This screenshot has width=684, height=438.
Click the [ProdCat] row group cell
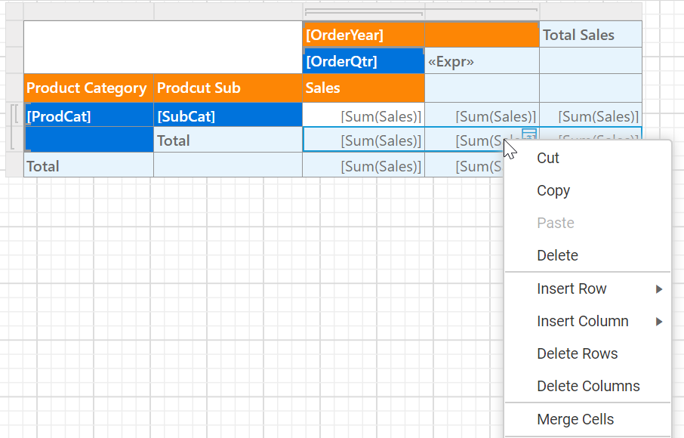88,116
